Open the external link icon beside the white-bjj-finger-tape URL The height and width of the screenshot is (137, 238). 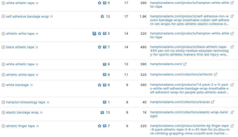[x=232, y=126]
